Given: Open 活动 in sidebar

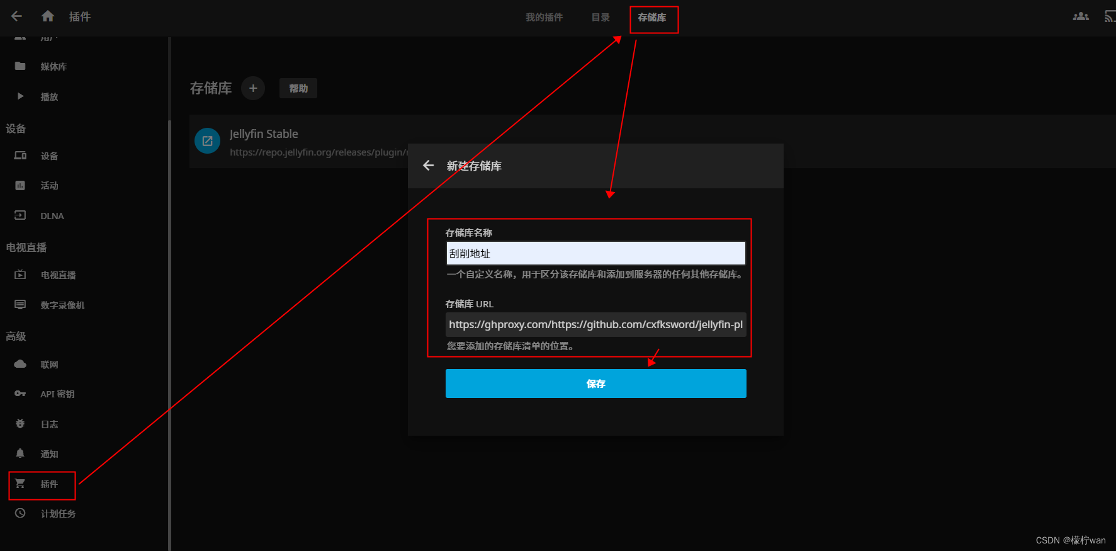Looking at the screenshot, I should coord(49,186).
